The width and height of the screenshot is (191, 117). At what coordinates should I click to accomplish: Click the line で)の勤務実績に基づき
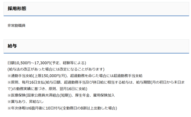point(47,89)
